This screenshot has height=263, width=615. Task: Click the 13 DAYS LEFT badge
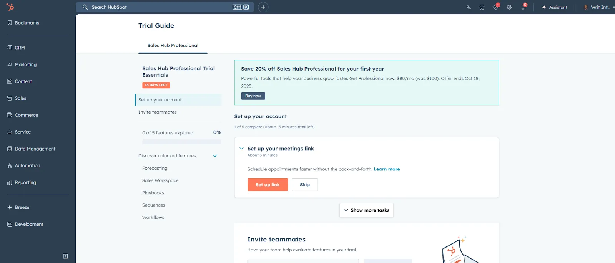pyautogui.click(x=156, y=85)
